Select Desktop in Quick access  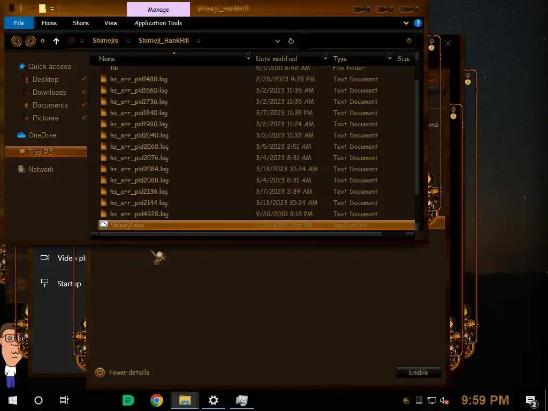tap(45, 79)
